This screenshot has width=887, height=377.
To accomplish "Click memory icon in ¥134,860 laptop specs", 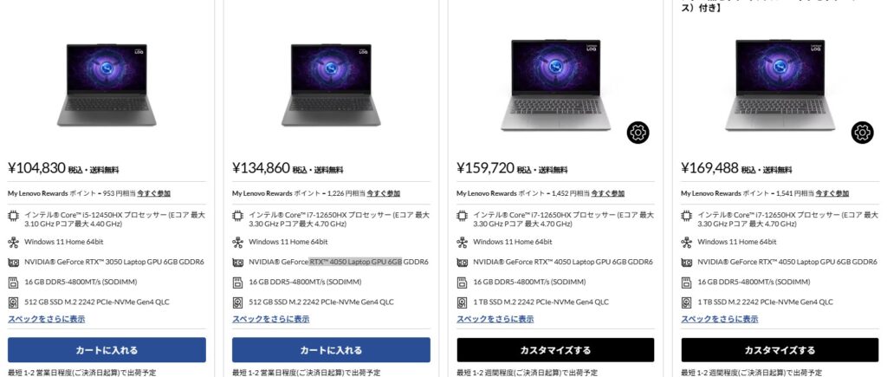I will (x=237, y=282).
